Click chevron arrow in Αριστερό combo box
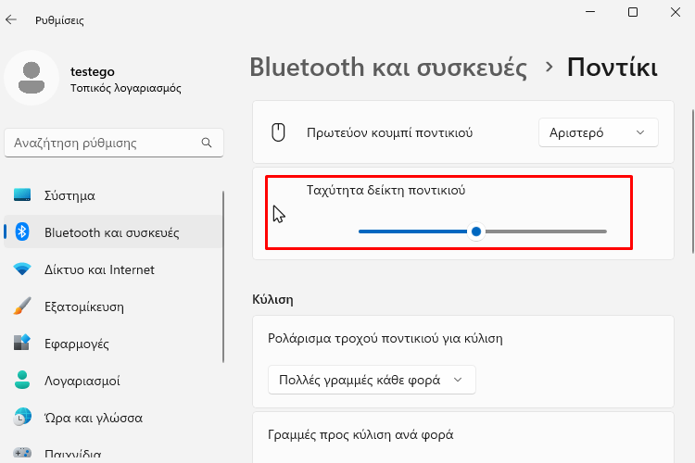Screen dimensions: 695x463 [640, 132]
